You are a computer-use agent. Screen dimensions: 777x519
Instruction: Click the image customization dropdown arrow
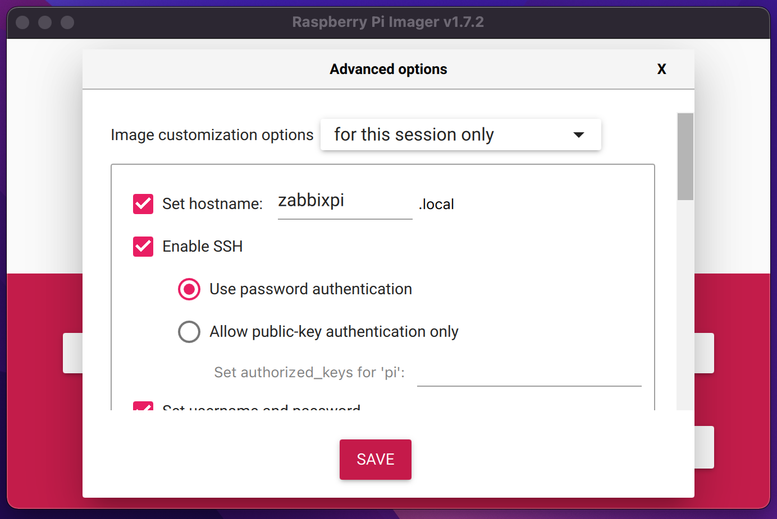[x=579, y=135]
